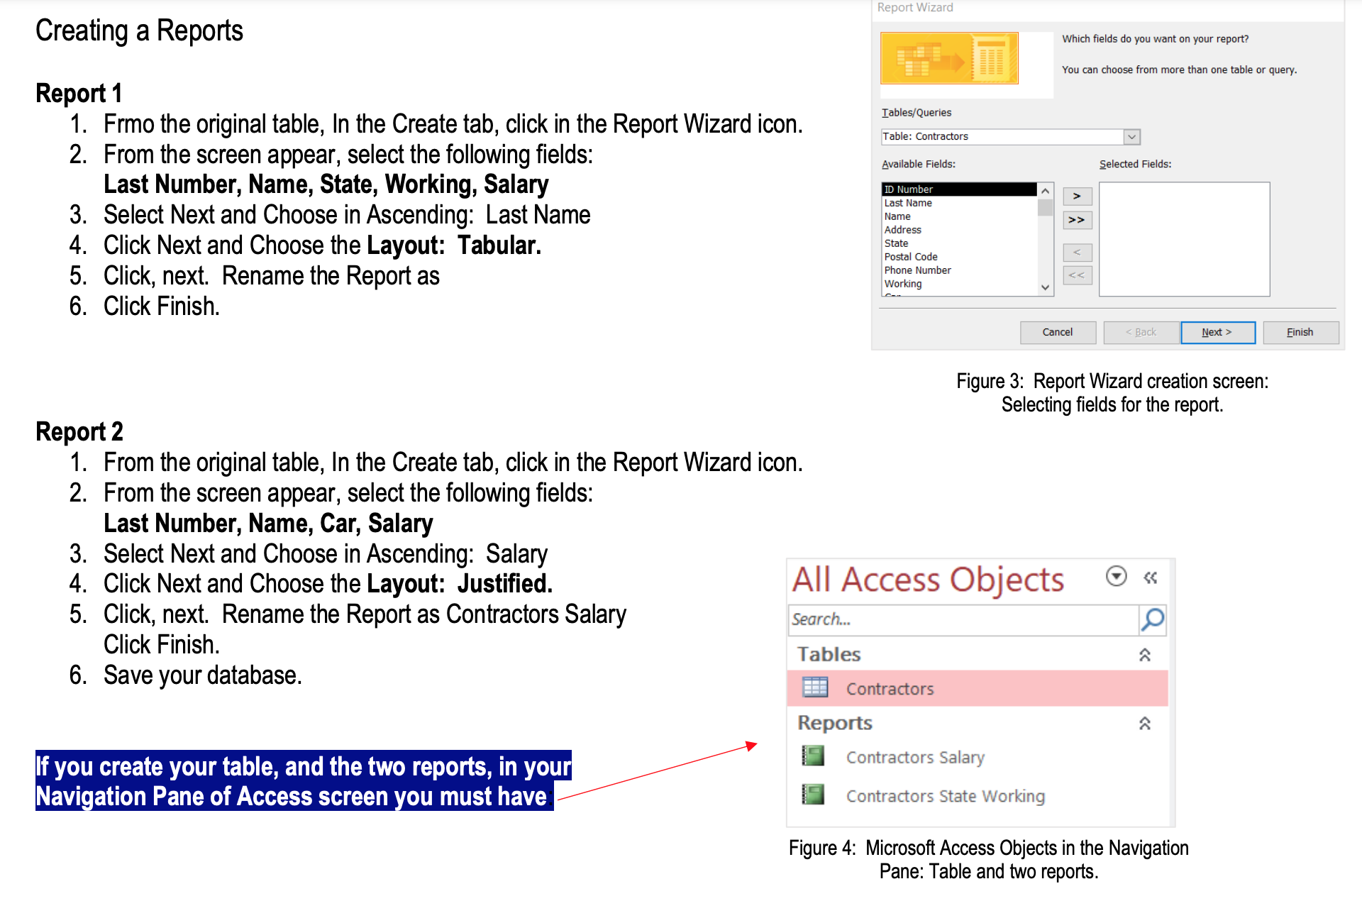Click the search magnifier icon

(1152, 619)
